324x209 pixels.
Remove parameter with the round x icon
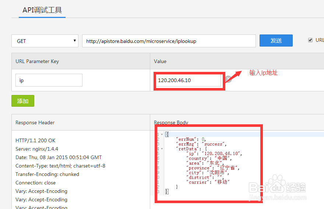click(x=228, y=79)
